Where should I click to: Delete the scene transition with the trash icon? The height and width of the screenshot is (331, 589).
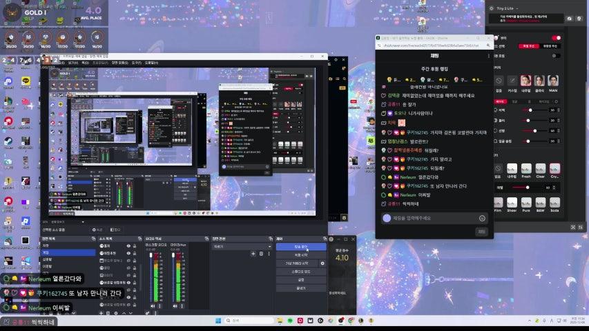[261, 254]
